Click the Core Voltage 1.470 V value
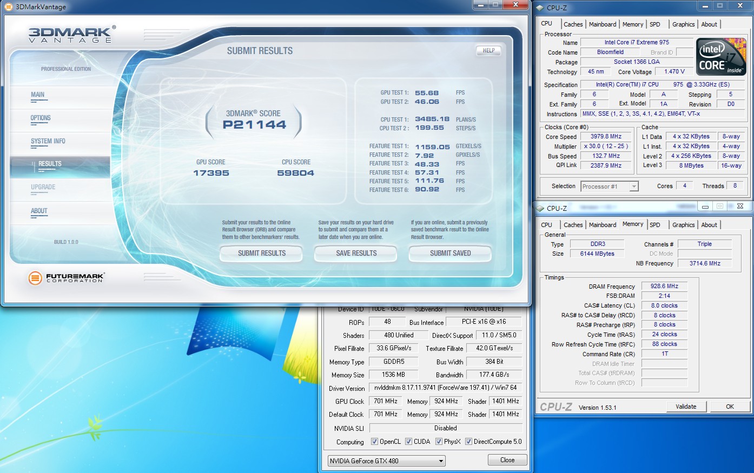 pos(674,71)
